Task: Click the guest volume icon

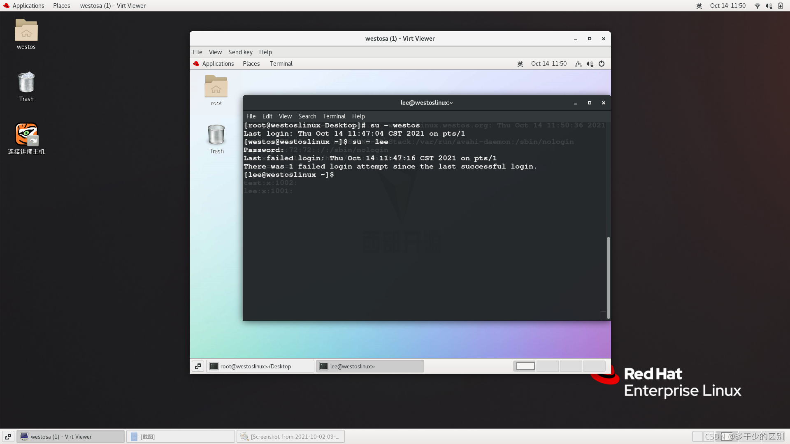Action: click(x=590, y=64)
